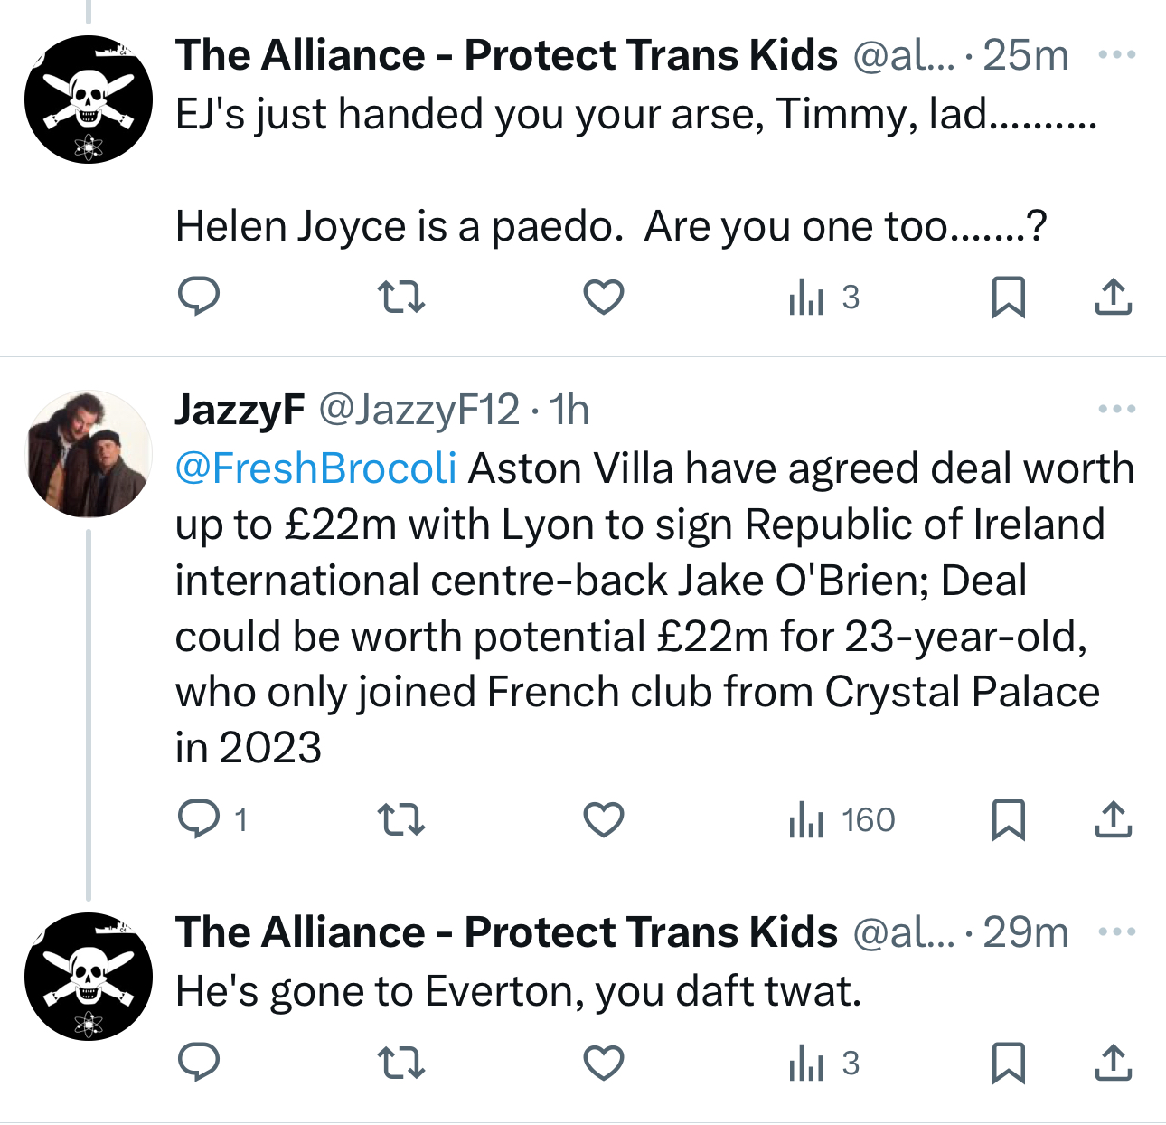Image resolution: width=1166 pixels, height=1125 pixels.
Task: Reply to the Everton tweet
Action: click(199, 1063)
